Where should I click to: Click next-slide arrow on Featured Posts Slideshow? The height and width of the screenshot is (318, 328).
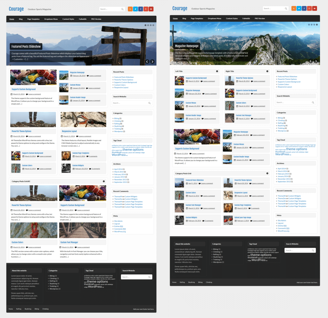(x=152, y=62)
